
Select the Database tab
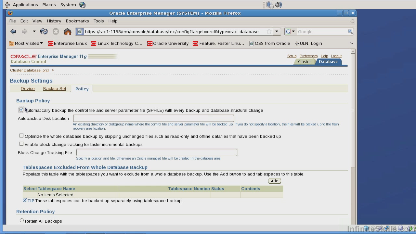(x=328, y=61)
